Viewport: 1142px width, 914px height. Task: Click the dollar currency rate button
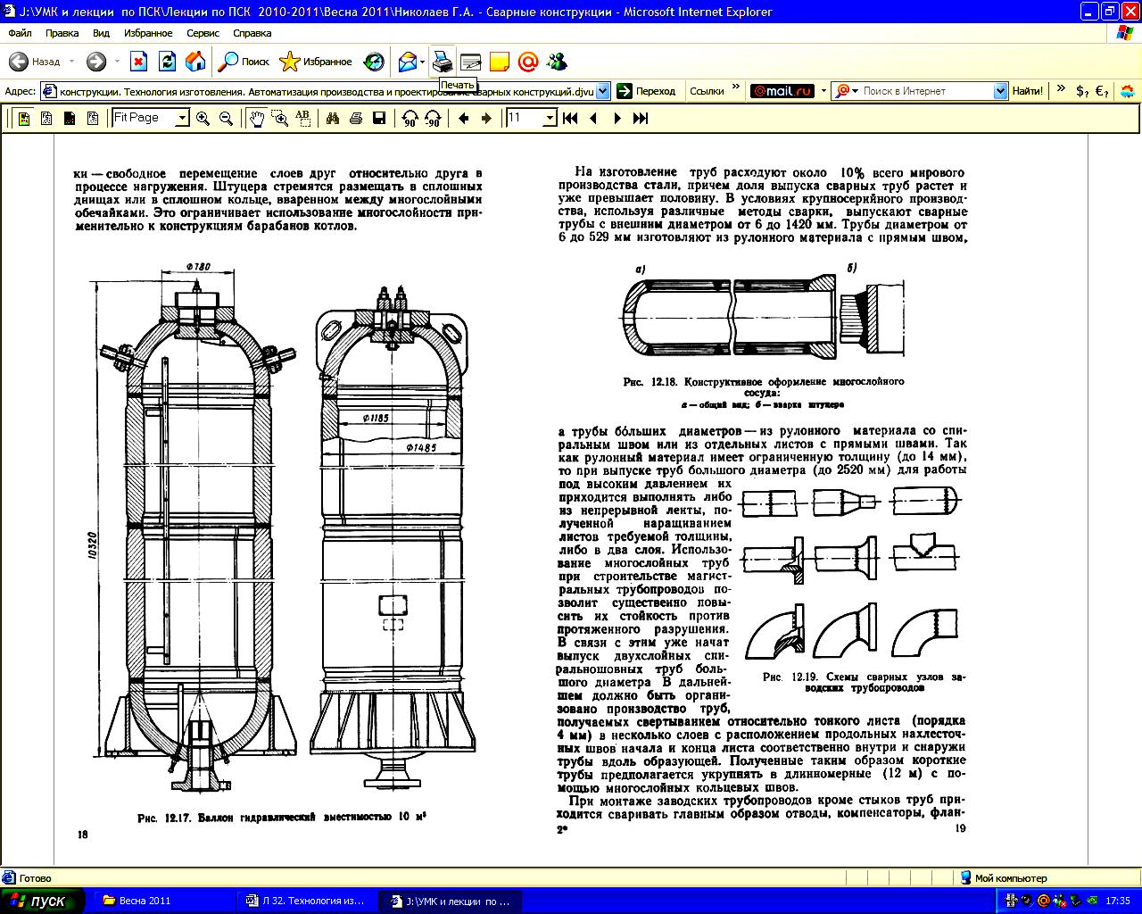1081,91
